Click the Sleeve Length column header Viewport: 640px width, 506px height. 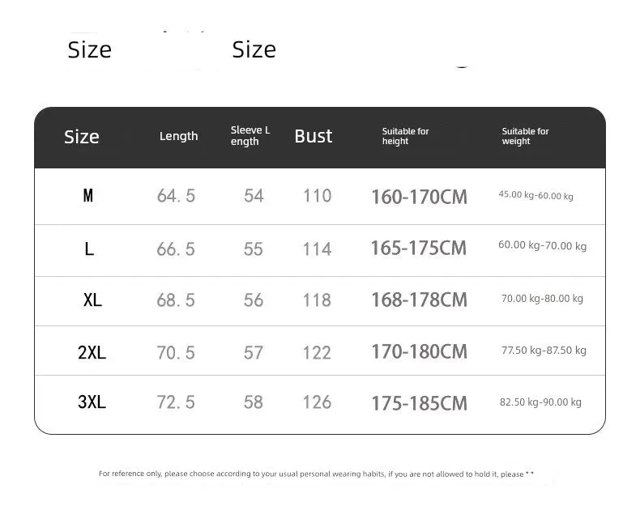click(x=250, y=136)
